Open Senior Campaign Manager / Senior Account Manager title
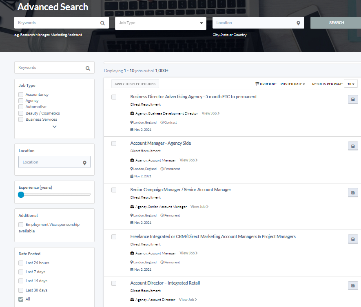361x307 pixels. point(180,190)
